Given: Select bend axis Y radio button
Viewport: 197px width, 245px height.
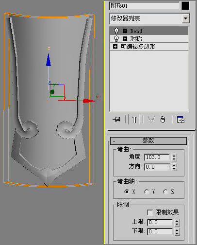Looking at the screenshot, I should (x=147, y=192).
